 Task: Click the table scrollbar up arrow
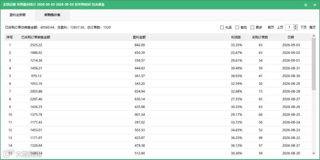pyautogui.click(x=314, y=36)
